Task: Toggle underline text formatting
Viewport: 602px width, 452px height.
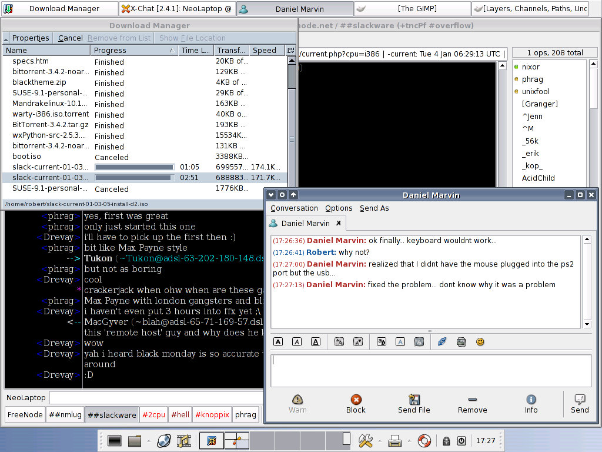Action: tap(316, 342)
